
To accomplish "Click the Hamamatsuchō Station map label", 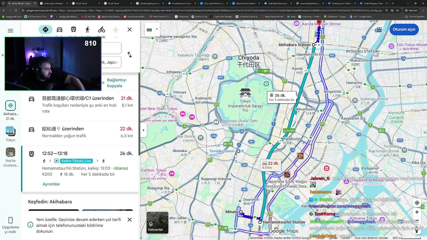I will click(284, 222).
